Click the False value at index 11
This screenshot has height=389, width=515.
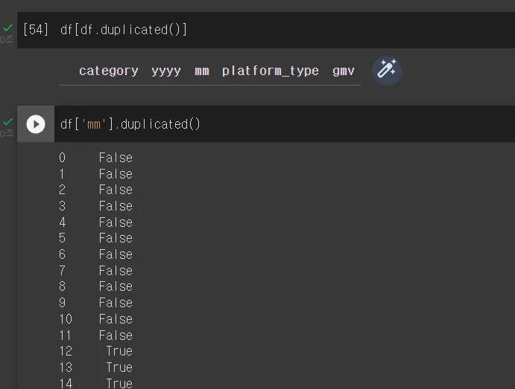[116, 335]
